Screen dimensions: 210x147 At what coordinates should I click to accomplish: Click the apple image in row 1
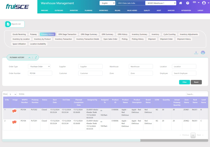click(14, 111)
